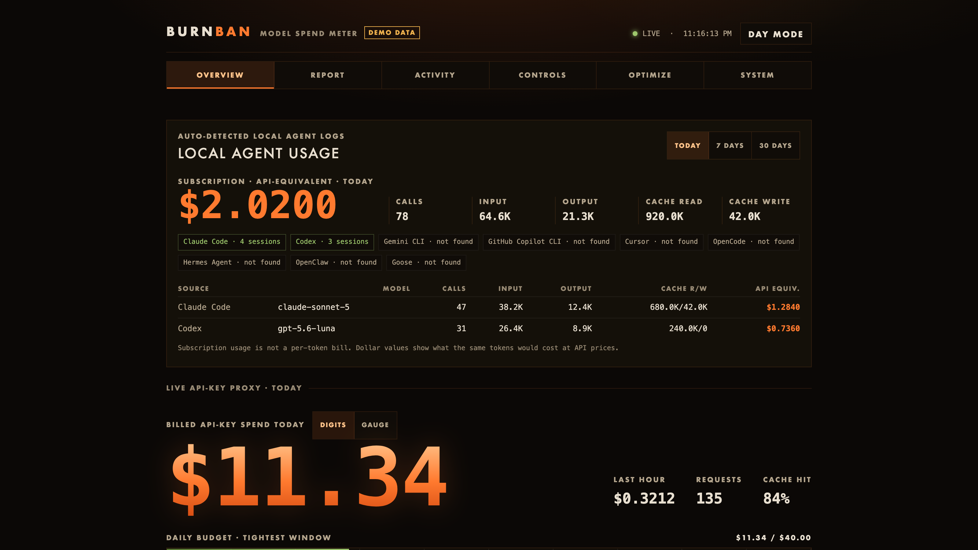Click the Cache Hit 84% value
The image size is (978, 550).
click(776, 498)
